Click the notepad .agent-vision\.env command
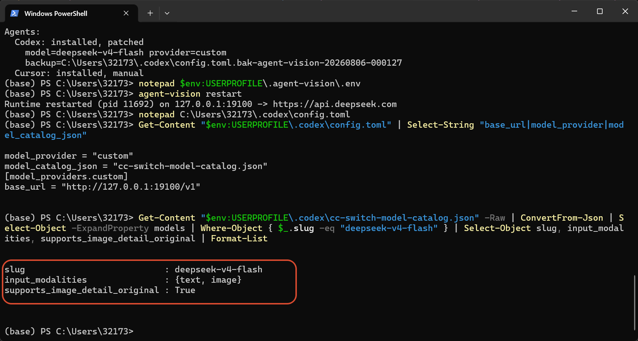The width and height of the screenshot is (638, 341). [x=250, y=83]
